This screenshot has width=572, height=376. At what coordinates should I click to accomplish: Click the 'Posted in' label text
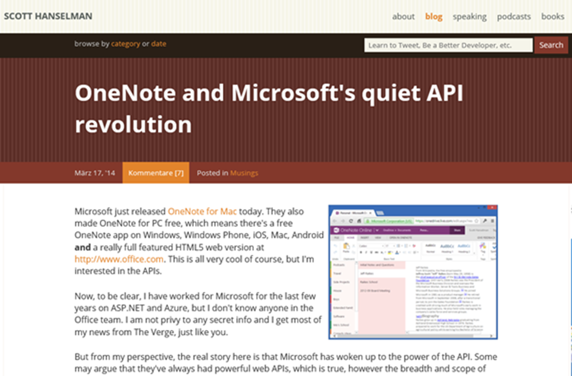point(213,173)
